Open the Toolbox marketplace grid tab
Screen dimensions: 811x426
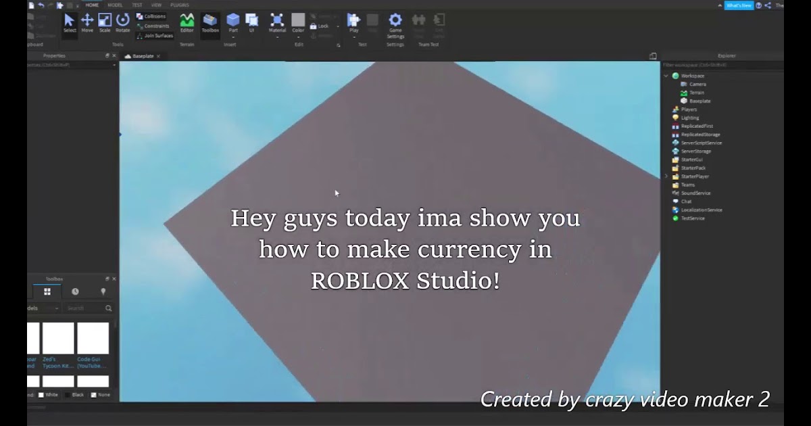coord(47,291)
